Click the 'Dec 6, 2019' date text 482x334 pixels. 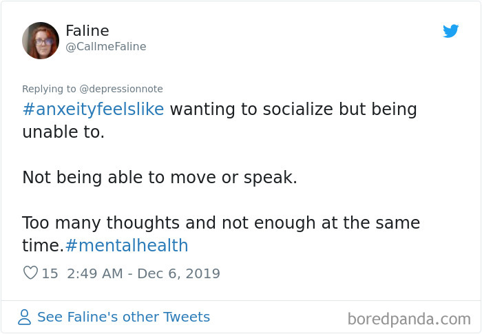pyautogui.click(x=179, y=273)
